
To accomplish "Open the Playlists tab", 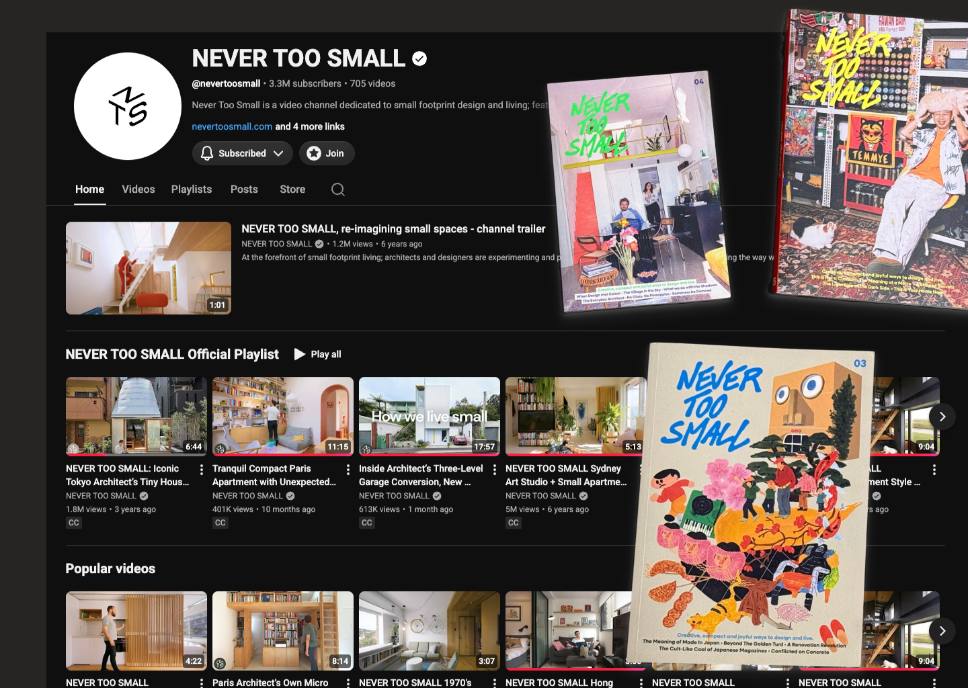I will pos(192,189).
